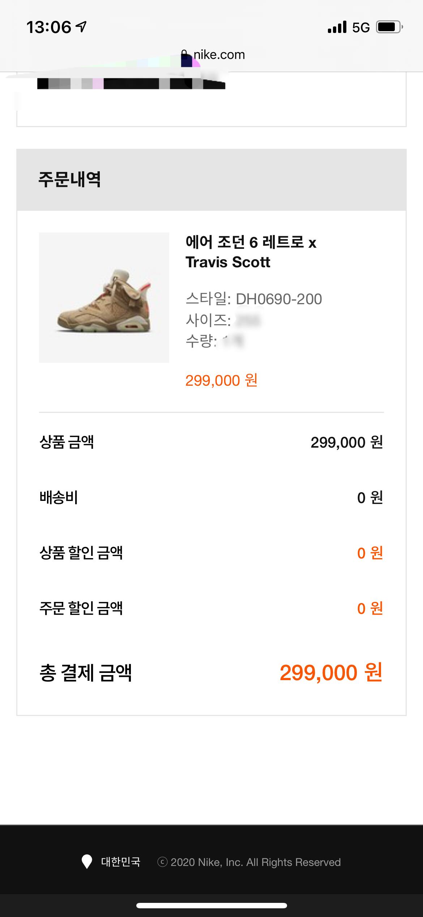The width and height of the screenshot is (423, 917).
Task: Select the 대한민국 country link
Action: click(121, 862)
